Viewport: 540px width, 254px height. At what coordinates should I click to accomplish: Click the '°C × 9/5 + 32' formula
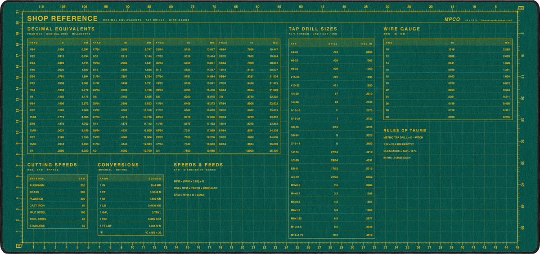click(x=153, y=232)
